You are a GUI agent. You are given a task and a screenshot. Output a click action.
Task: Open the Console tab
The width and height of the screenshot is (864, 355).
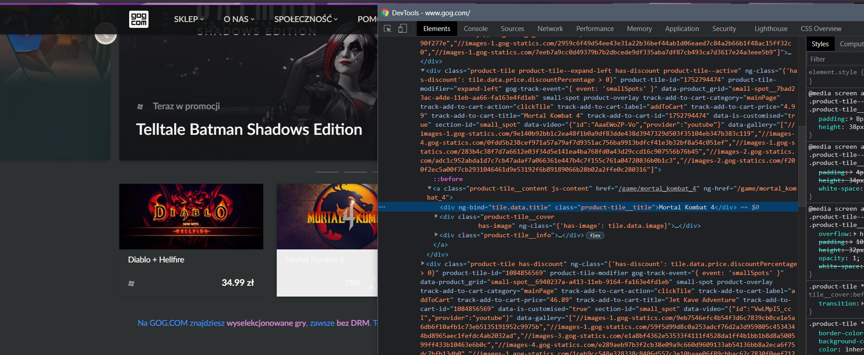pyautogui.click(x=476, y=29)
